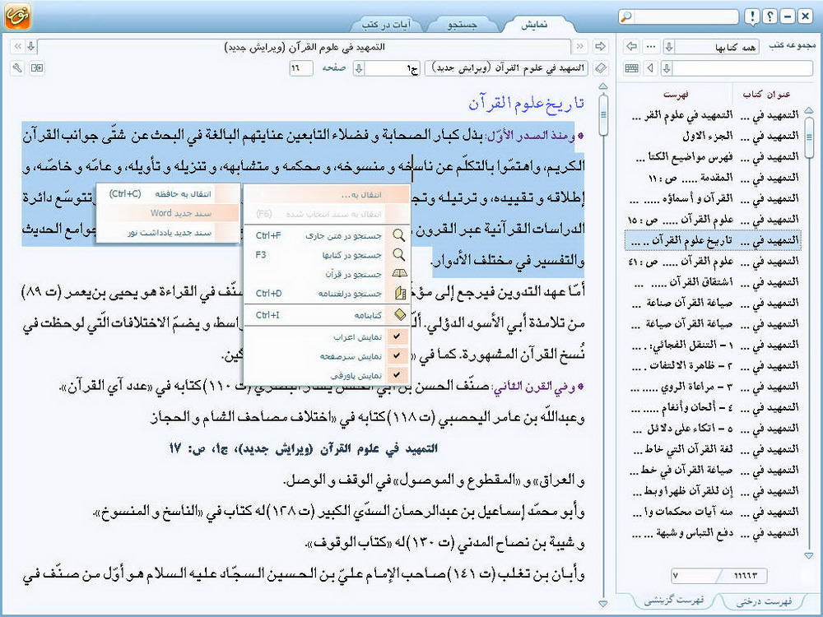Screen dimensions: 823x617
Task: Click magnifier icon for جستجو در کتابها
Action: (x=399, y=254)
